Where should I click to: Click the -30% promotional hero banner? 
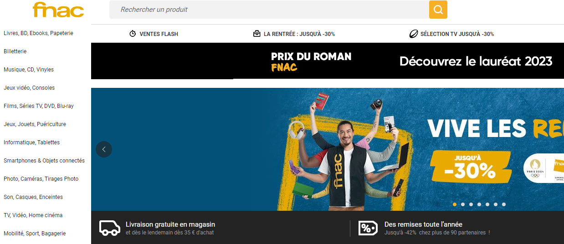coord(328,149)
